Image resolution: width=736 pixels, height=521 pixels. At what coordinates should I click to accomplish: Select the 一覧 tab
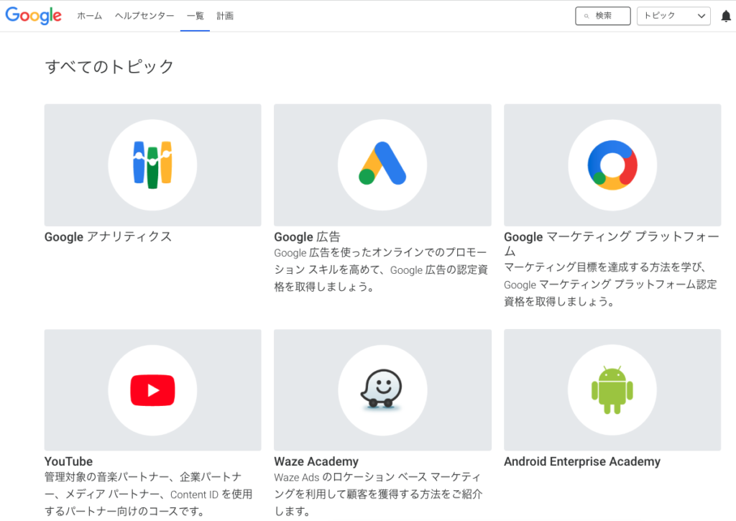tap(195, 16)
